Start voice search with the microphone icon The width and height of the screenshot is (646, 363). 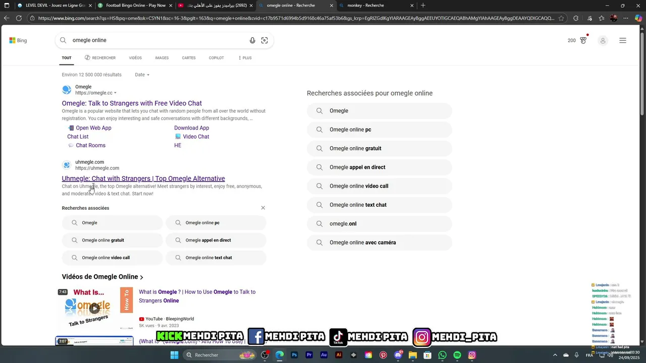coord(252,40)
